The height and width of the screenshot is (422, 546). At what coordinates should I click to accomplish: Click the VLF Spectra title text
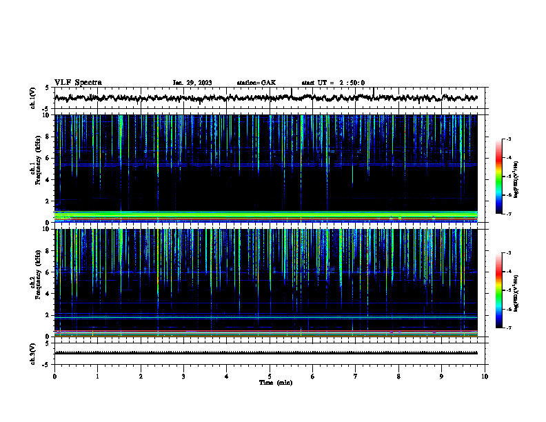[x=78, y=83]
